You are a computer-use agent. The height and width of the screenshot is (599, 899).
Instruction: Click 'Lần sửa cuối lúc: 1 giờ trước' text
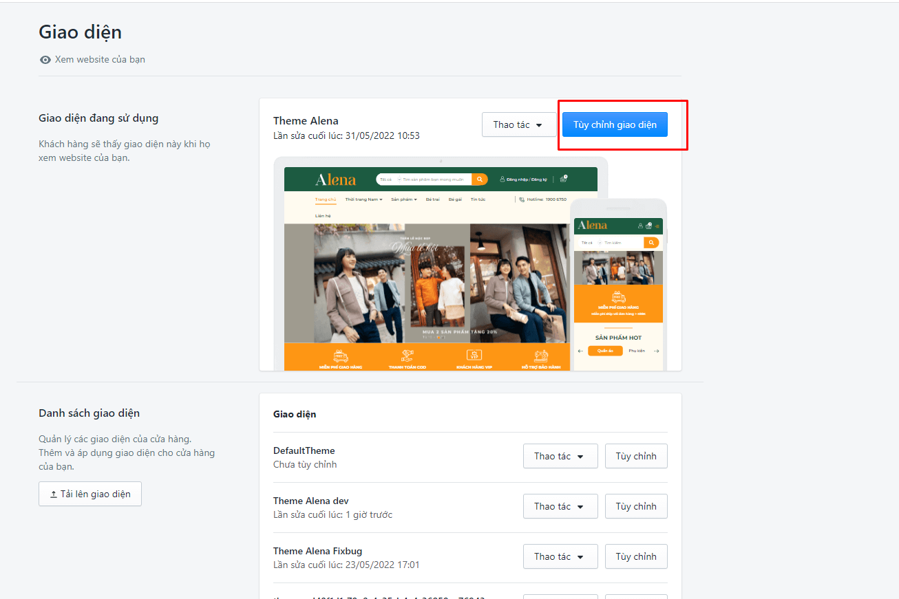pos(333,514)
